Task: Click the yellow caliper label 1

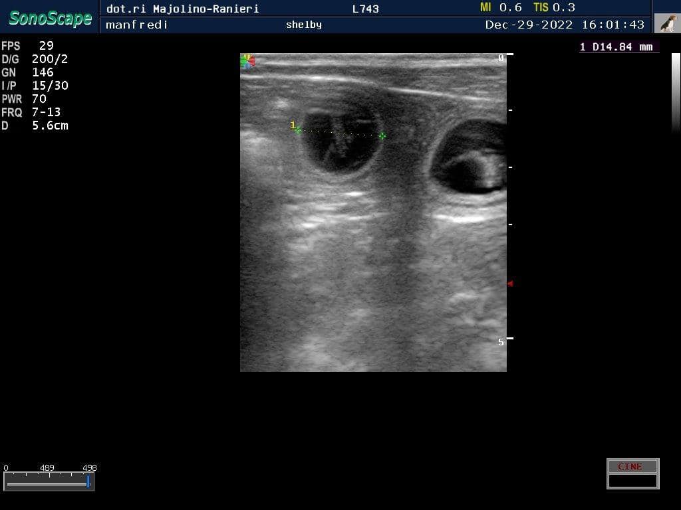Action: coord(293,125)
